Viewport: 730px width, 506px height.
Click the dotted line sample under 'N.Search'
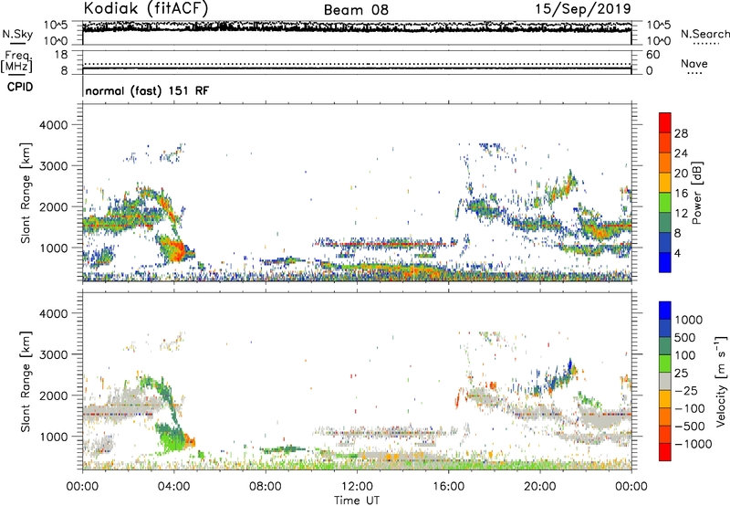point(706,43)
